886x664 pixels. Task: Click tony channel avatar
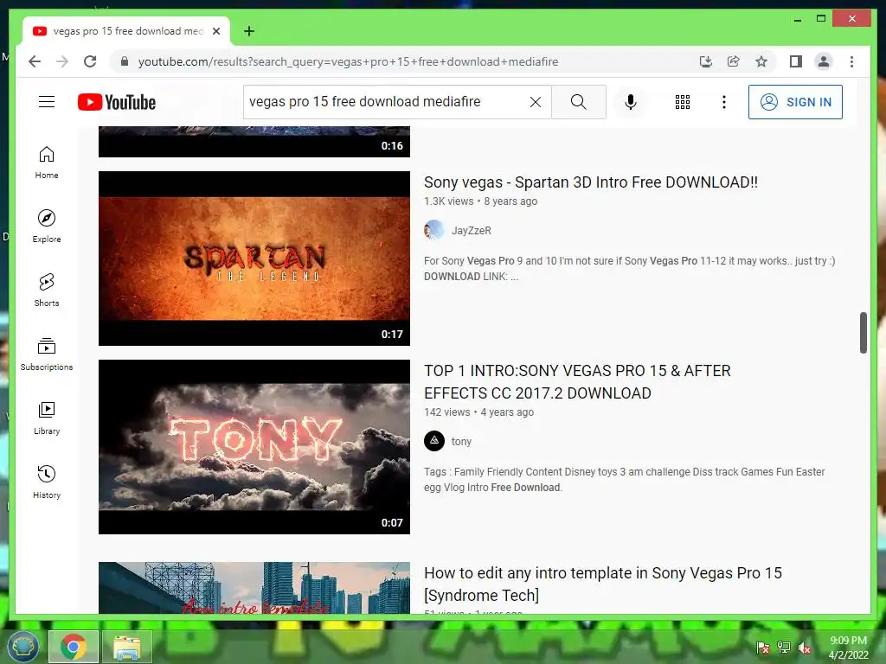pos(434,441)
